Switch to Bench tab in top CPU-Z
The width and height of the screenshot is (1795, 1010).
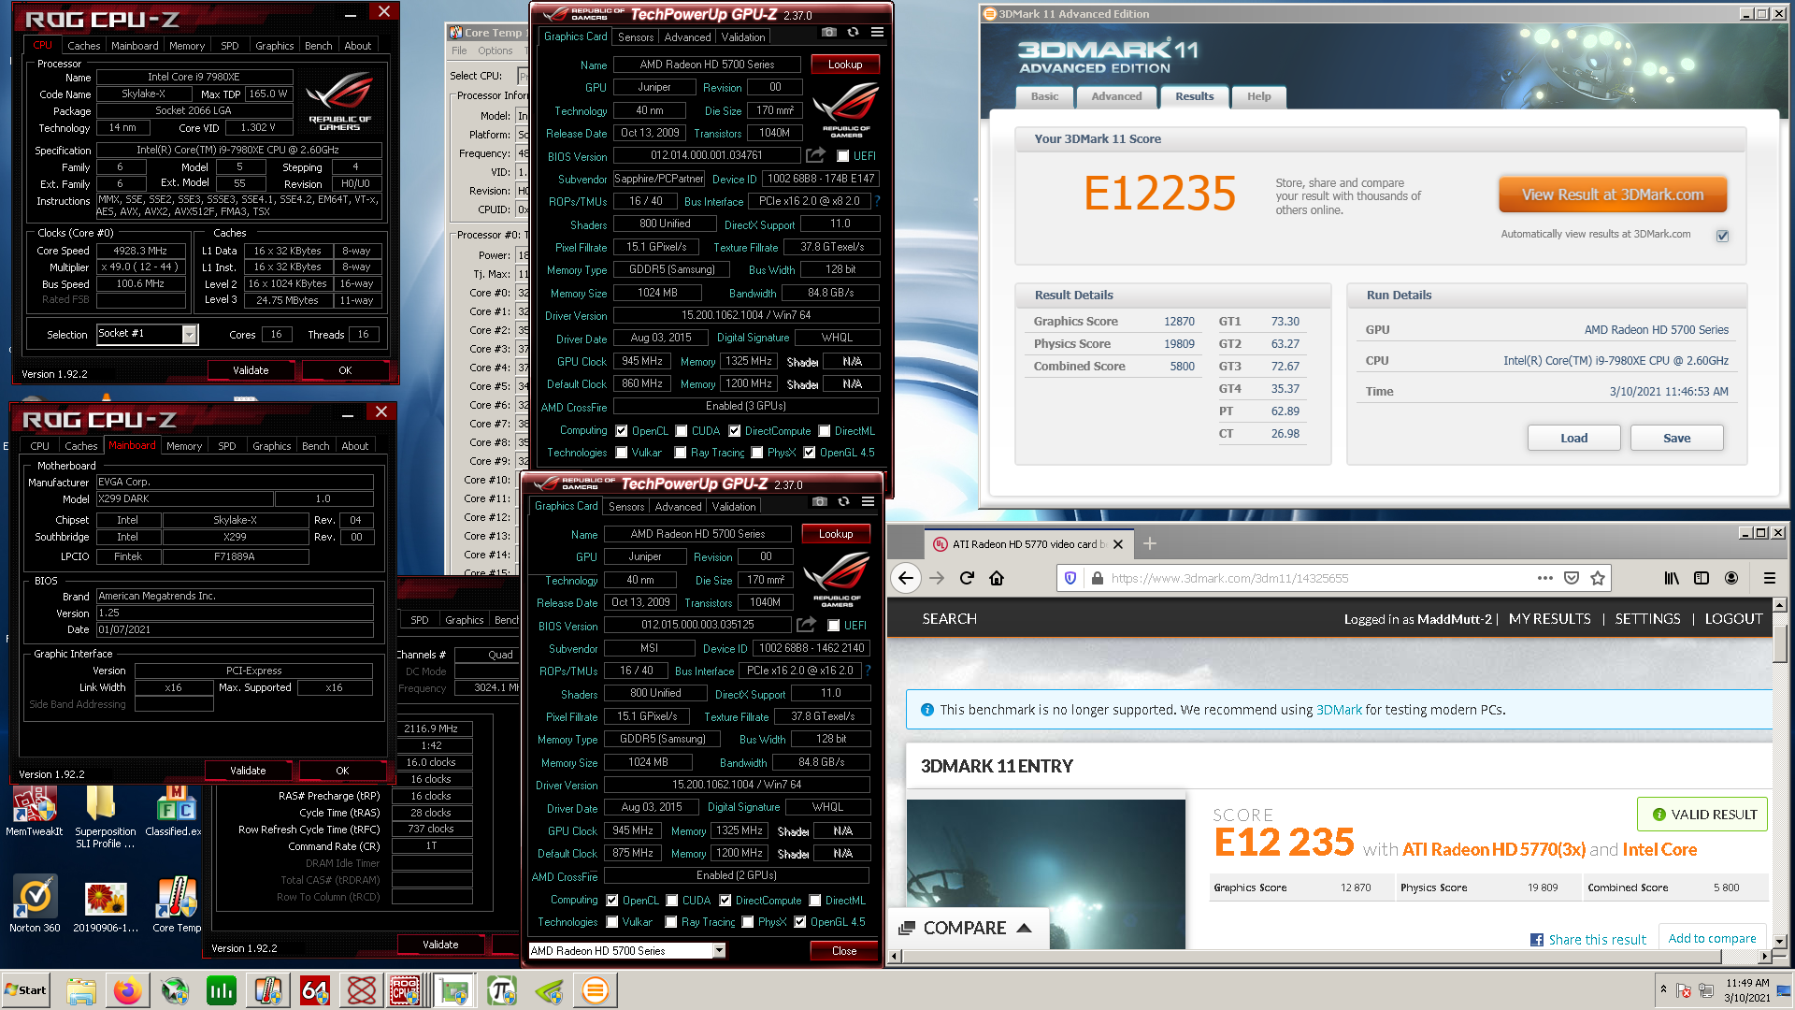pos(319,45)
